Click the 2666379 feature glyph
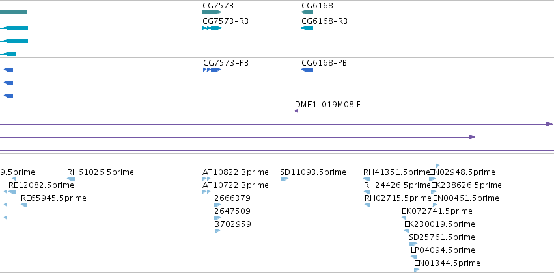This screenshot has height=273, width=554. 217,205
